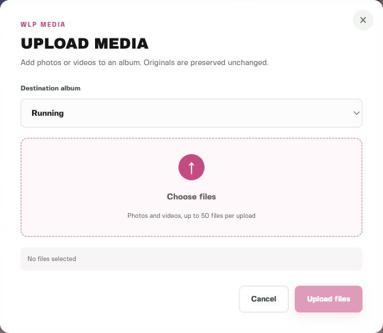383x333 pixels.
Task: Click blank drop zone area left of upload icon
Action: 98,169
